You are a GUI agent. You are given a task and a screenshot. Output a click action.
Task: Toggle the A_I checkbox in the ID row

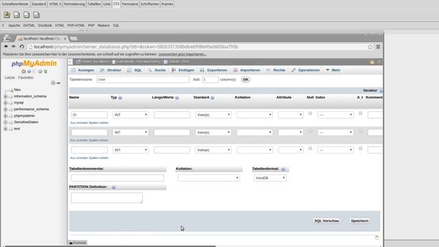pos(360,113)
